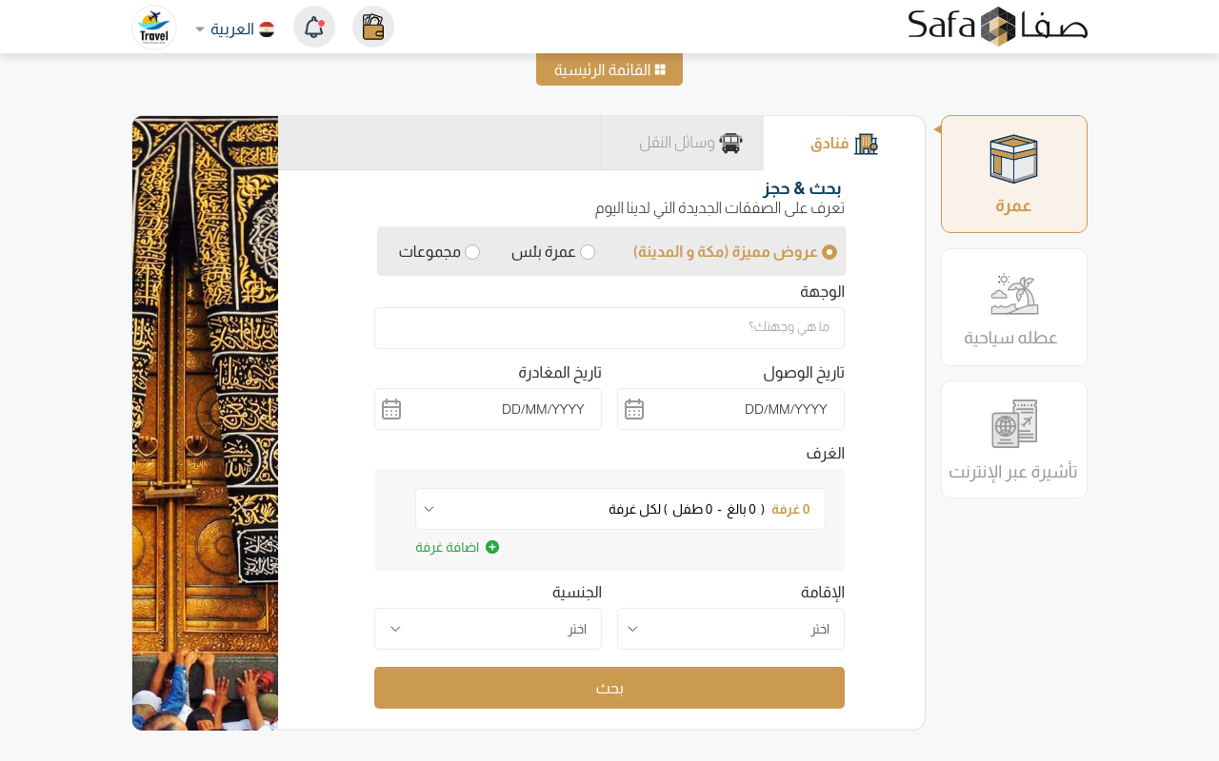
Task: Open the wallet icon in header
Action: 373,27
